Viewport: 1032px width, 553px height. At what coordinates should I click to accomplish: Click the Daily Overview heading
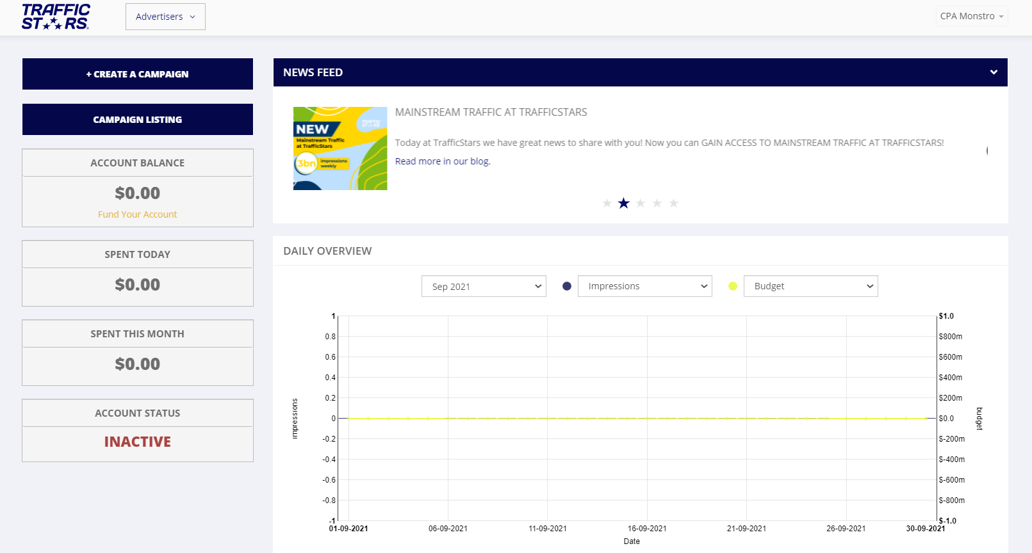[327, 251]
